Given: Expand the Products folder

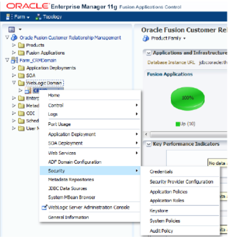Looking at the screenshot, I should tap(14, 45).
